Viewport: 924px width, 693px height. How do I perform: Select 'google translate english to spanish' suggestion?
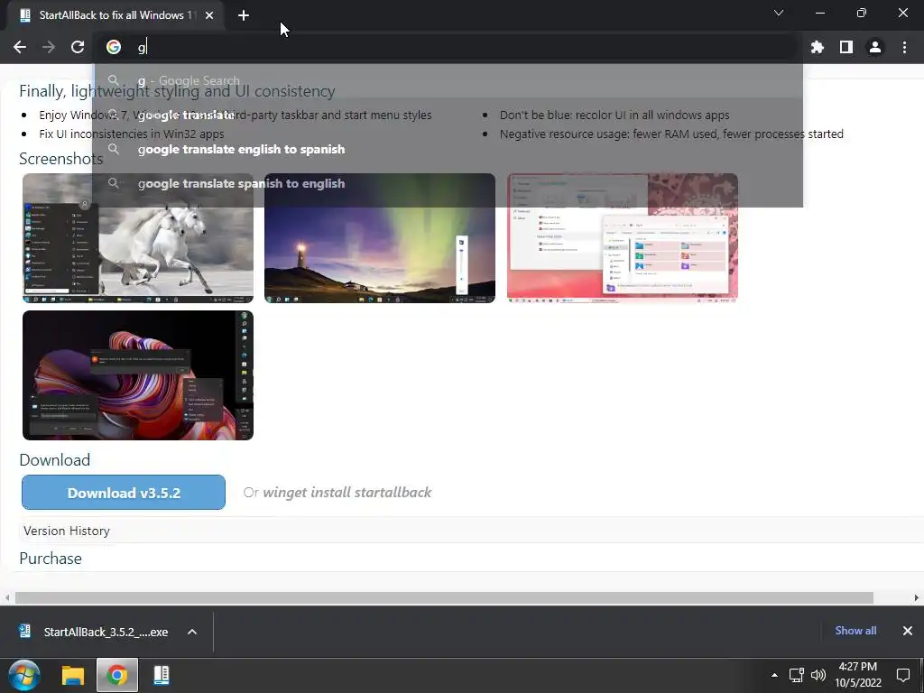point(448,149)
